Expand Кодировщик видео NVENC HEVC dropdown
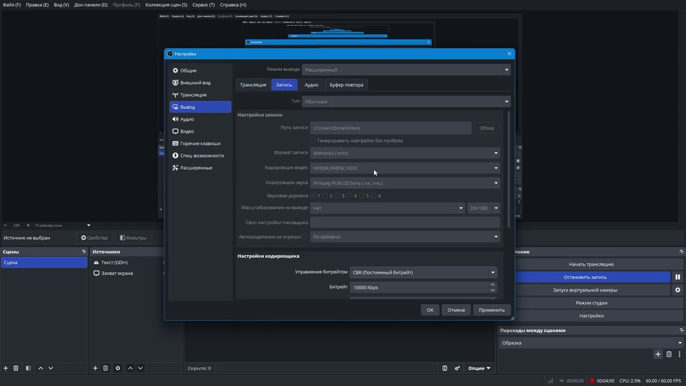Image resolution: width=686 pixels, height=386 pixels. tap(405, 168)
